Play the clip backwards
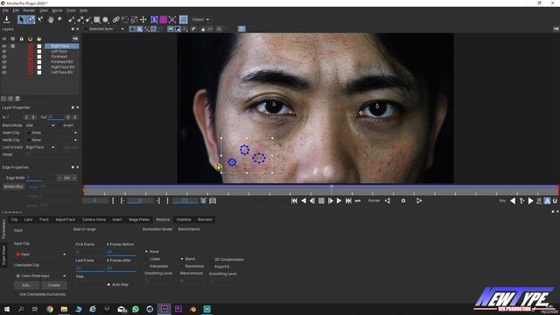The height and width of the screenshot is (315, 560). pos(304,200)
